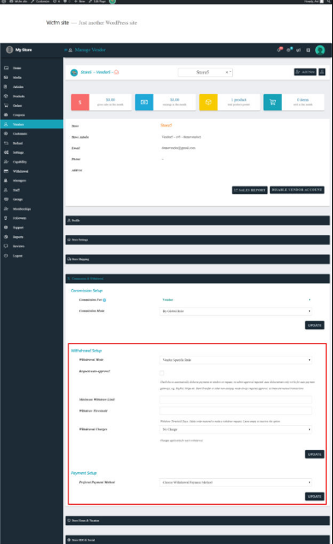Click the Managers icon in the sidebar
Screen dimensions: 333x544
(6, 180)
